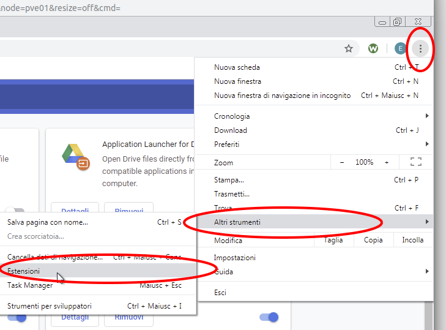The image size is (446, 330).
Task: Decrease zoom with the minus button
Action: (342, 162)
